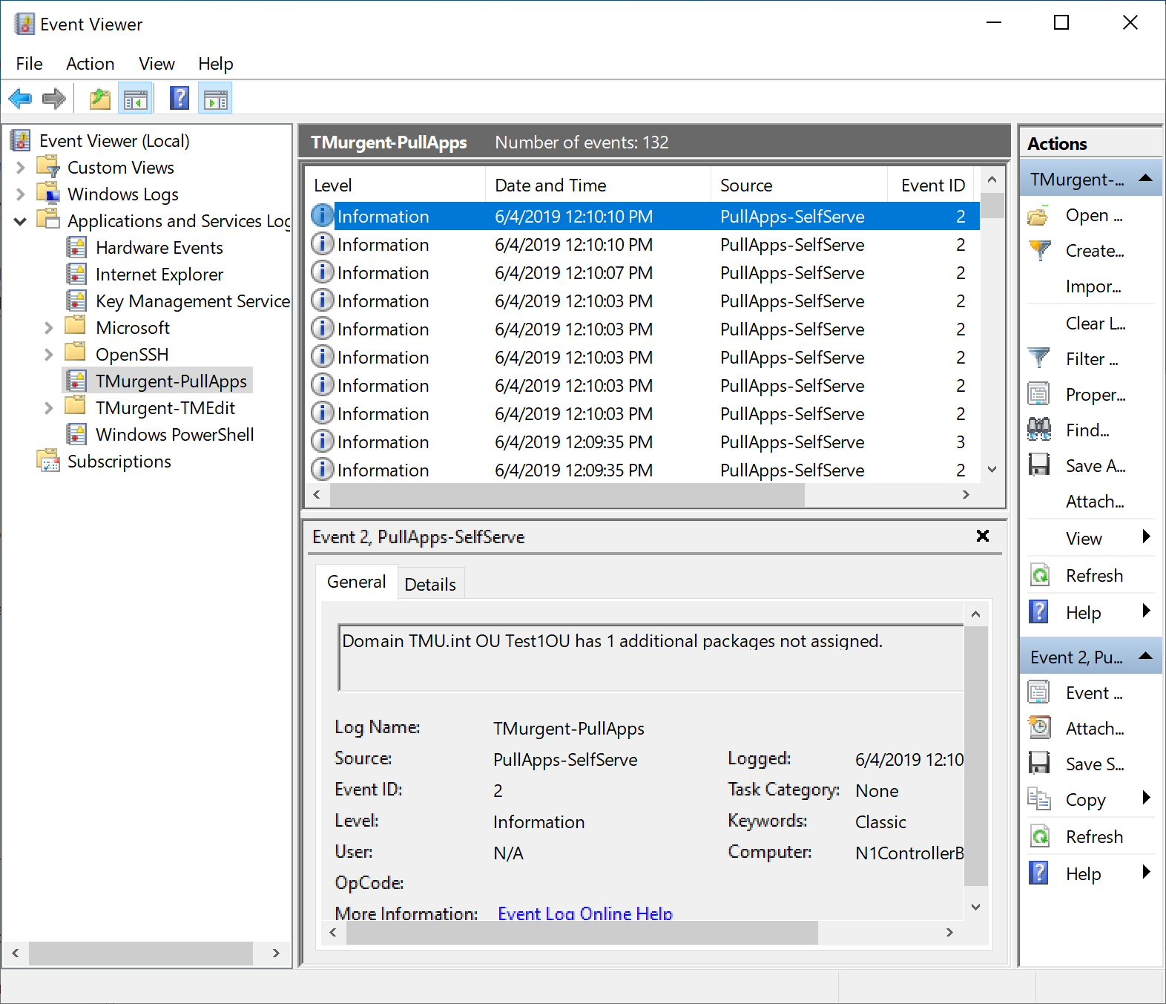1166x1004 pixels.
Task: Click the detail pane horizontal scrollbar left arrow
Action: (332, 933)
